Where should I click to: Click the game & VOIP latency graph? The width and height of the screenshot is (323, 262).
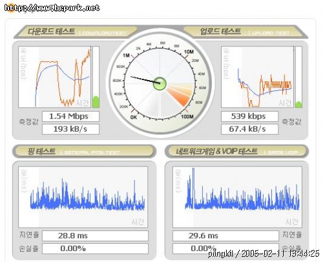click(237, 197)
